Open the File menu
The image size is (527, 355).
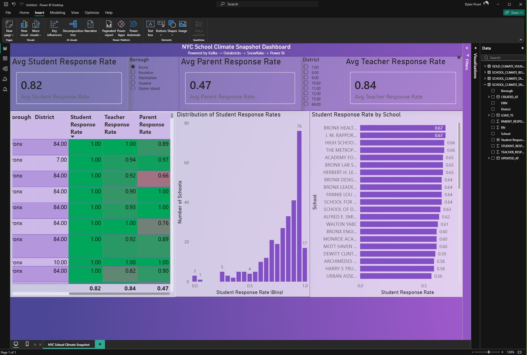point(8,12)
